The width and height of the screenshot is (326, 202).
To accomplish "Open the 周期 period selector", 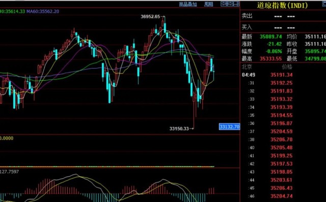I will 208,4.
